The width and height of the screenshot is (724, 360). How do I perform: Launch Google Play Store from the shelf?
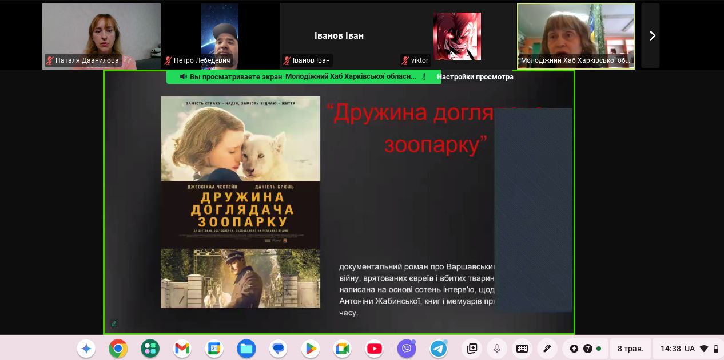[x=311, y=349]
